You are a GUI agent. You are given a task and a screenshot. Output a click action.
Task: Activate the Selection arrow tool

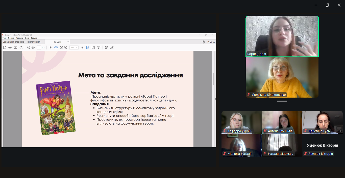(x=50, y=47)
